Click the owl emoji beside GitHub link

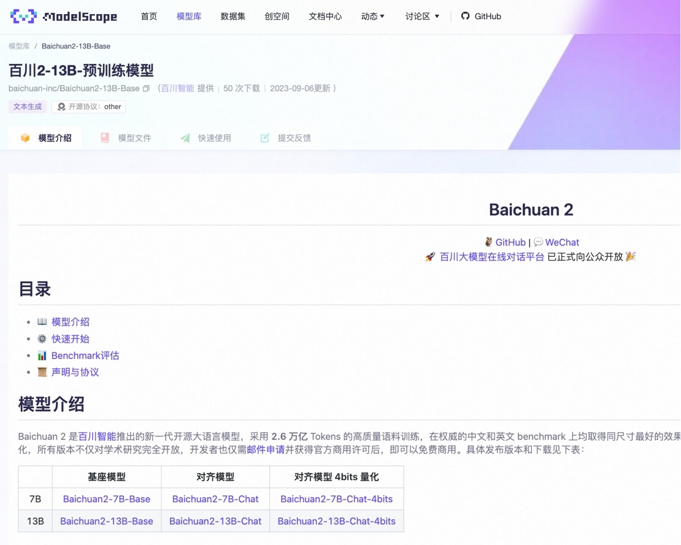488,242
